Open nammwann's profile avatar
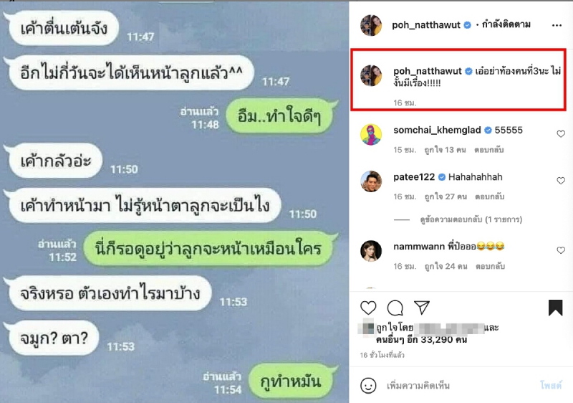 pyautogui.click(x=371, y=251)
